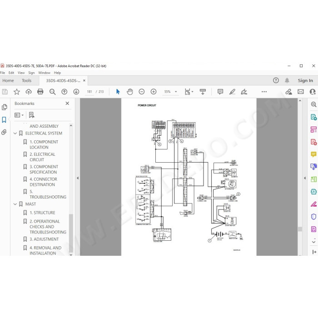Activate the Hand pan tool
The height and width of the screenshot is (318, 318).
pyautogui.click(x=130, y=92)
